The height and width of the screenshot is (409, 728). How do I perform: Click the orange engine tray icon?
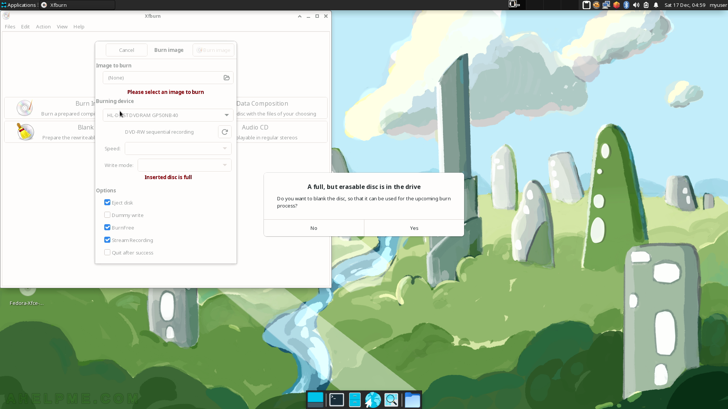[596, 5]
